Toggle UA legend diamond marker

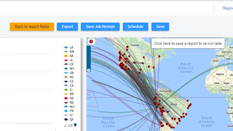coord(66,73)
